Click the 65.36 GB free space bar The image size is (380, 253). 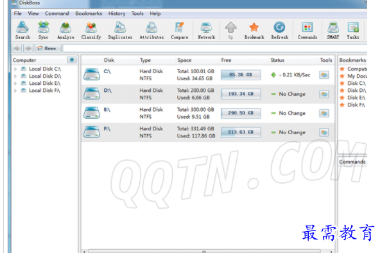pos(241,74)
